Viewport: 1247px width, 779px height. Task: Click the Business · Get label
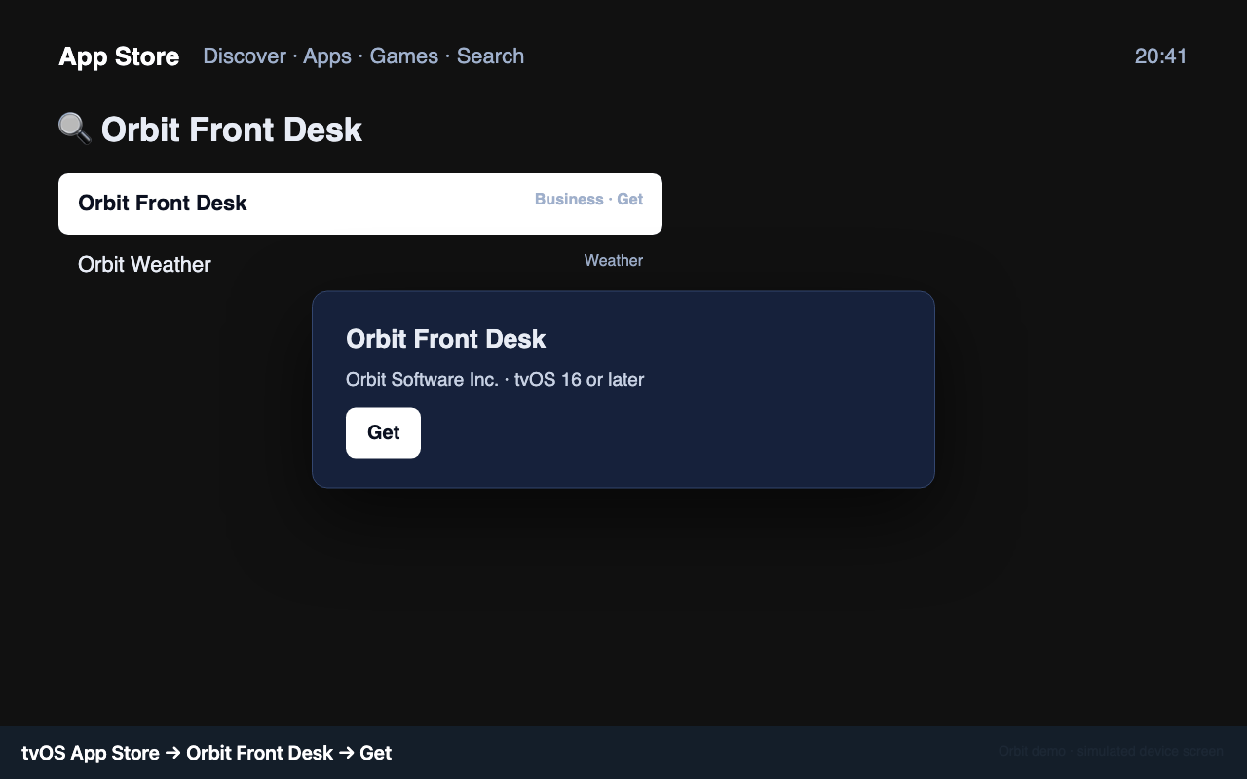point(588,200)
